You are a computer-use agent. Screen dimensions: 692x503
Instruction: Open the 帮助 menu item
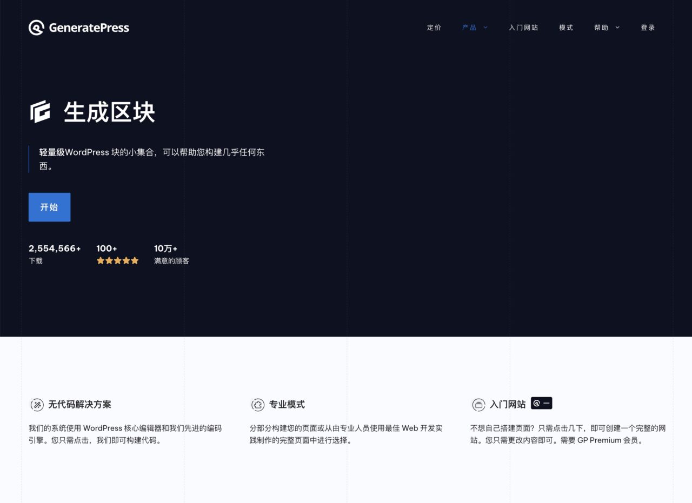(601, 28)
